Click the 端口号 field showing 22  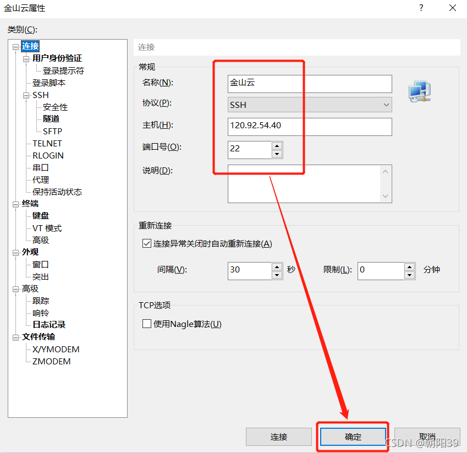(250, 150)
